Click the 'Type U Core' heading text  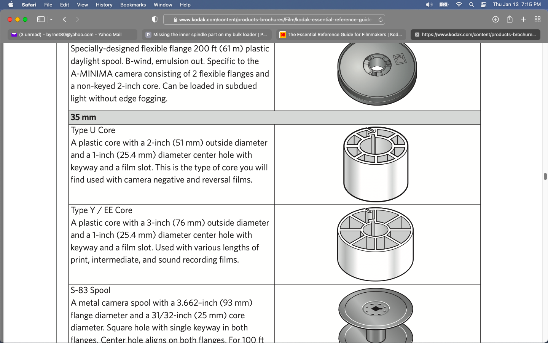pyautogui.click(x=93, y=130)
